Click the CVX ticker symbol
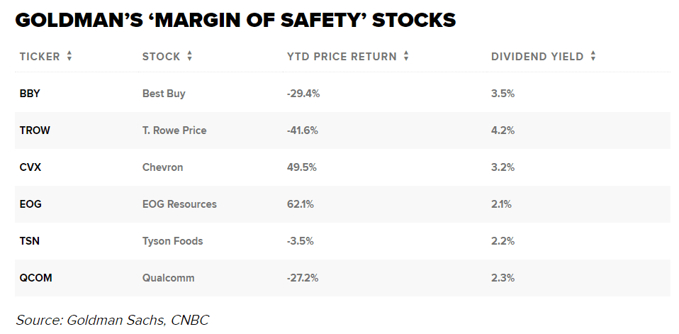Viewport: 679px width, 334px height. click(x=30, y=167)
